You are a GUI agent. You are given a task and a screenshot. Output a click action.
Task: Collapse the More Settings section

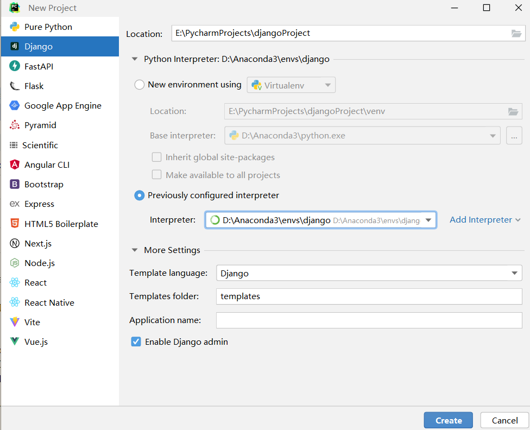[135, 250]
